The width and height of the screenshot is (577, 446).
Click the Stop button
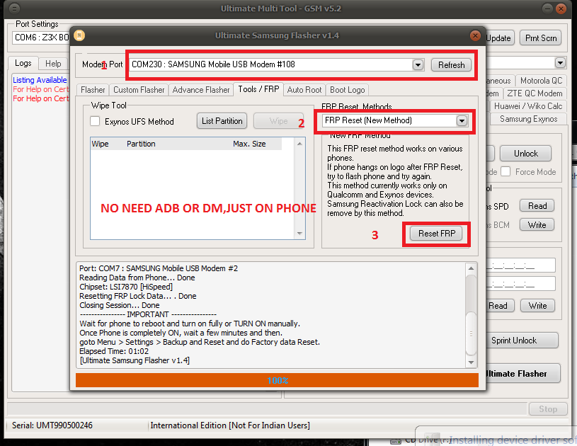[547, 409]
